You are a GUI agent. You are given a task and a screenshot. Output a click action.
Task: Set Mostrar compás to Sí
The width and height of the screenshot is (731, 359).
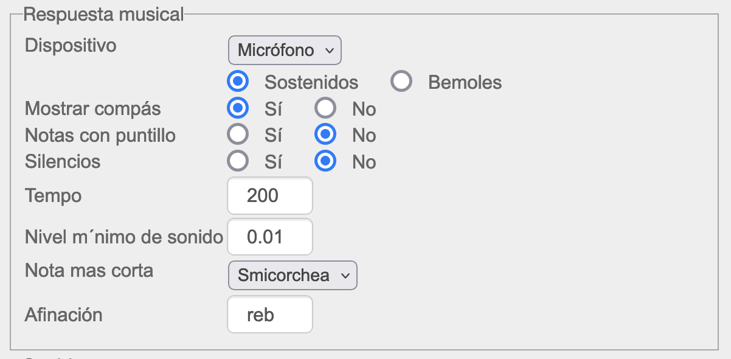coord(238,108)
